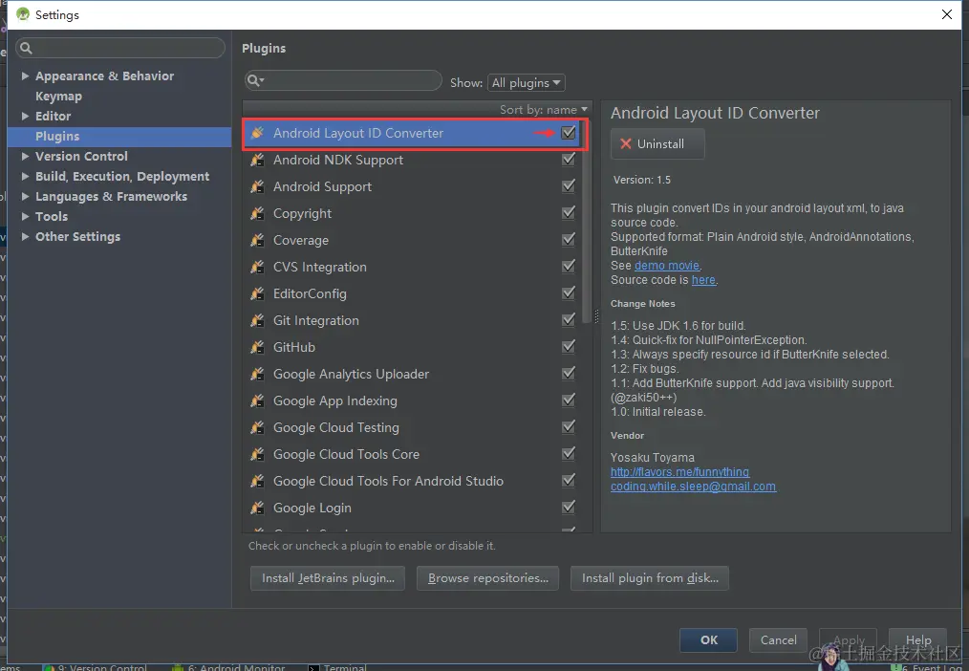Viewport: 969px width, 671px height.
Task: Open the source code here link
Action: 703,279
